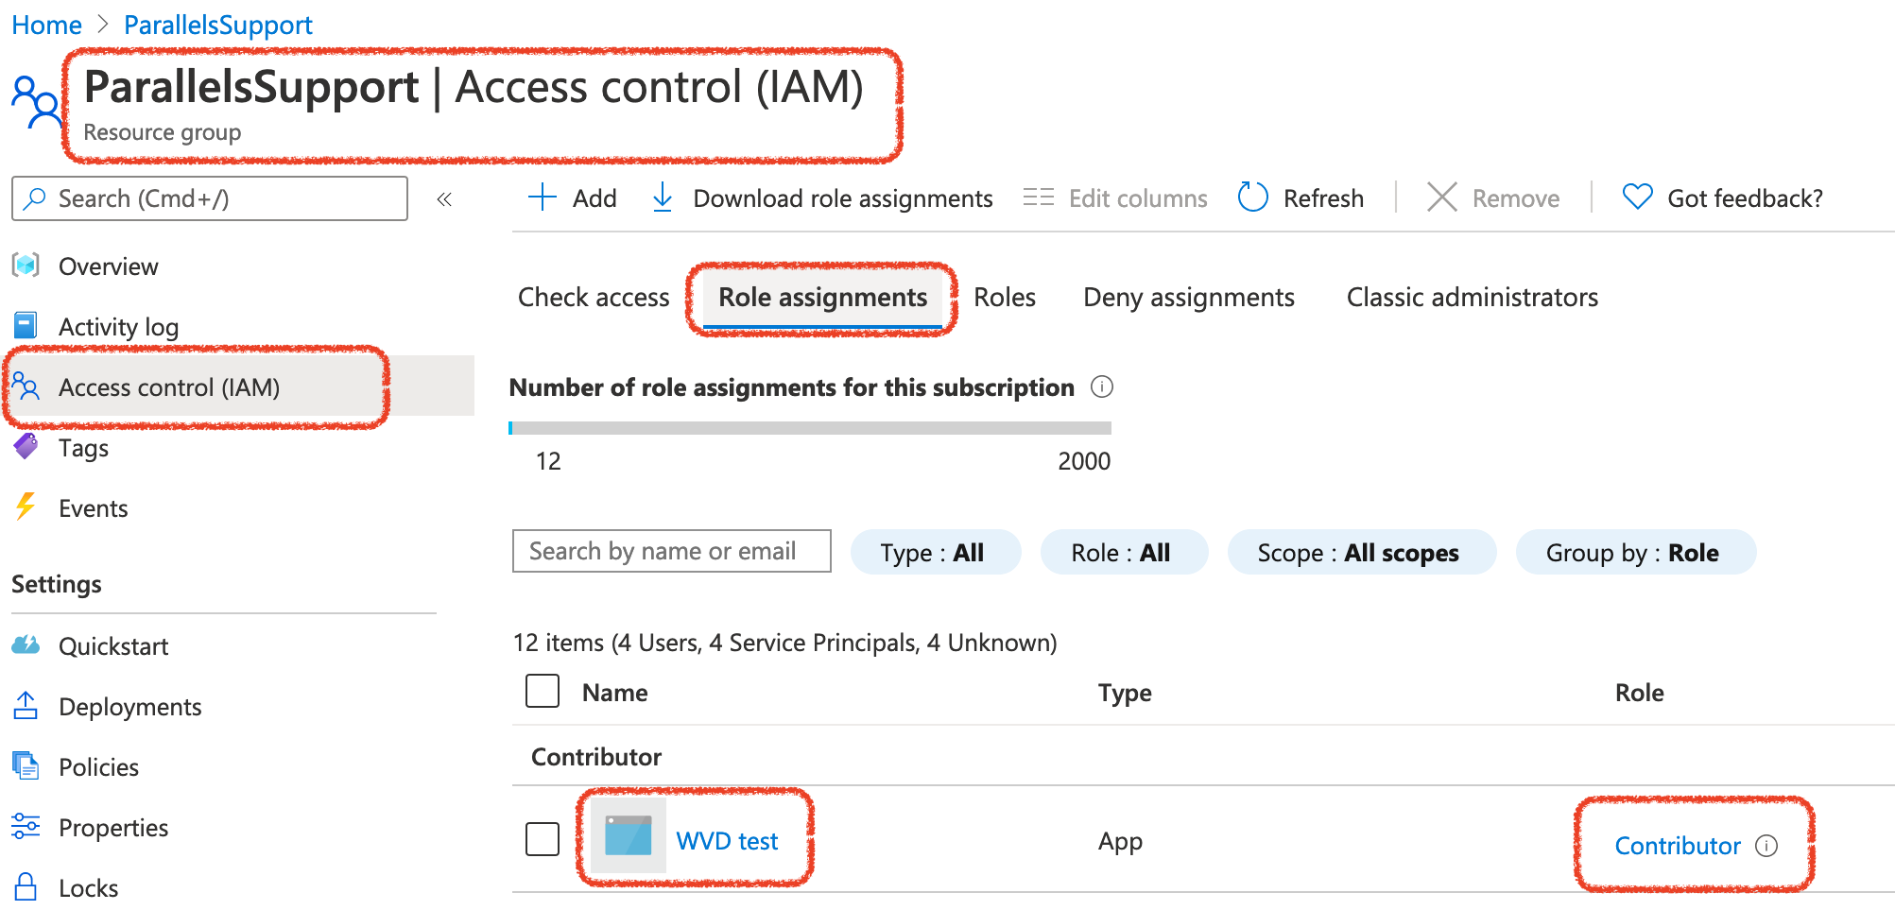
Task: Open the Type : All filter
Action: point(934,553)
